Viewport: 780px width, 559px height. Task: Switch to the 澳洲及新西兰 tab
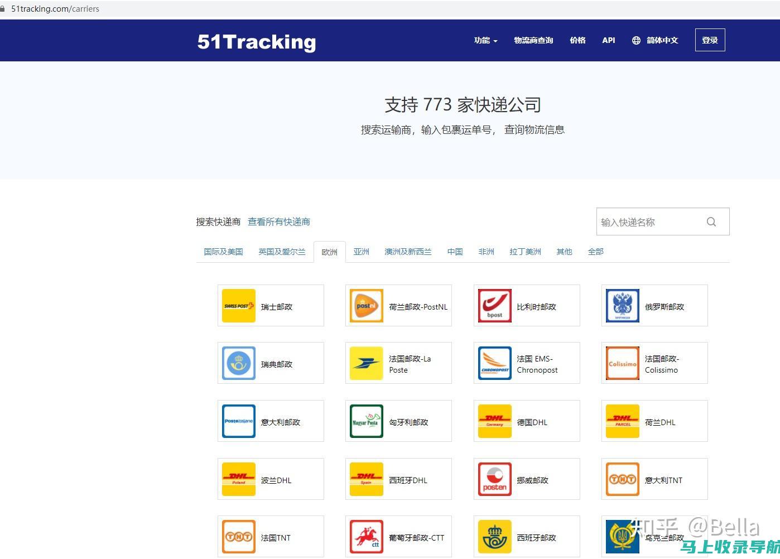tap(408, 252)
